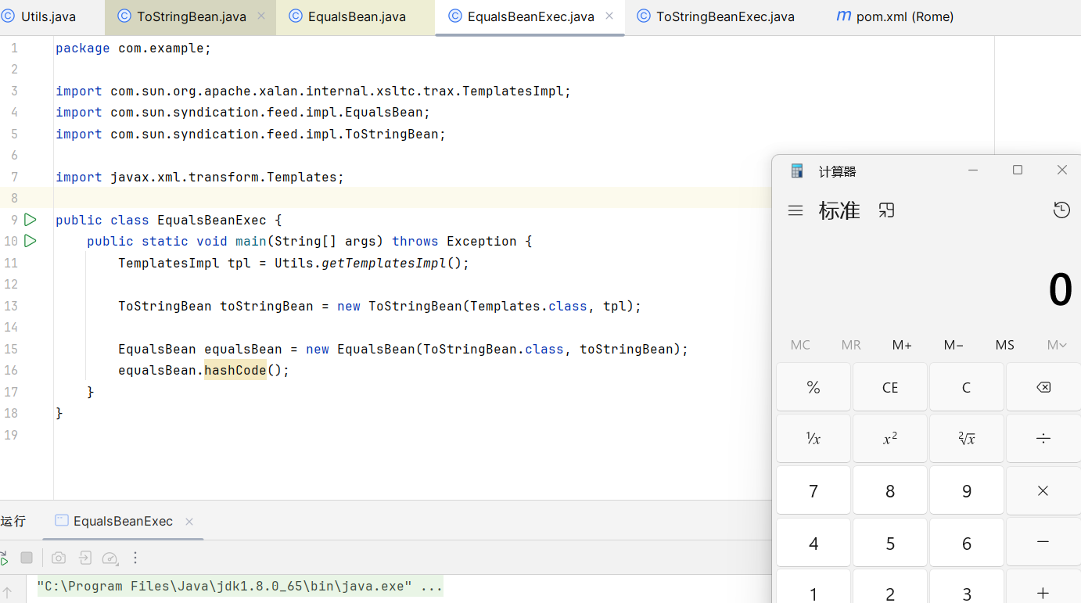Toggle Calculator keep-on-top mode icon
Image resolution: width=1081 pixels, height=603 pixels.
click(x=886, y=210)
